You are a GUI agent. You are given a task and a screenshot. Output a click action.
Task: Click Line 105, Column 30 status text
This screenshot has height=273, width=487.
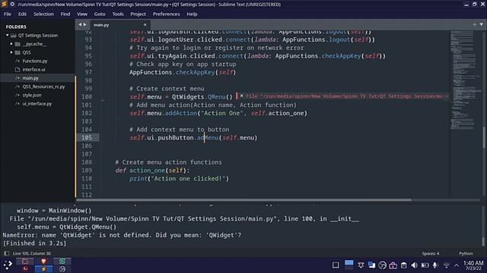(32, 253)
